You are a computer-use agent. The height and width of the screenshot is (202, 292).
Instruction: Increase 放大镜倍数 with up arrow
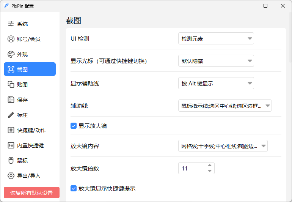[x=210, y=166]
